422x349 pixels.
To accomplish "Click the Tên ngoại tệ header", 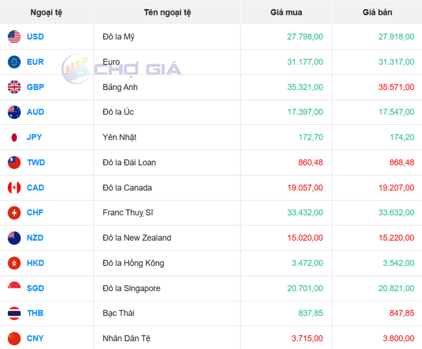I will [167, 12].
